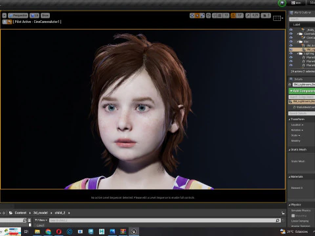Click the green Add Component button
The width and height of the screenshot is (315, 236).
pyautogui.click(x=302, y=91)
